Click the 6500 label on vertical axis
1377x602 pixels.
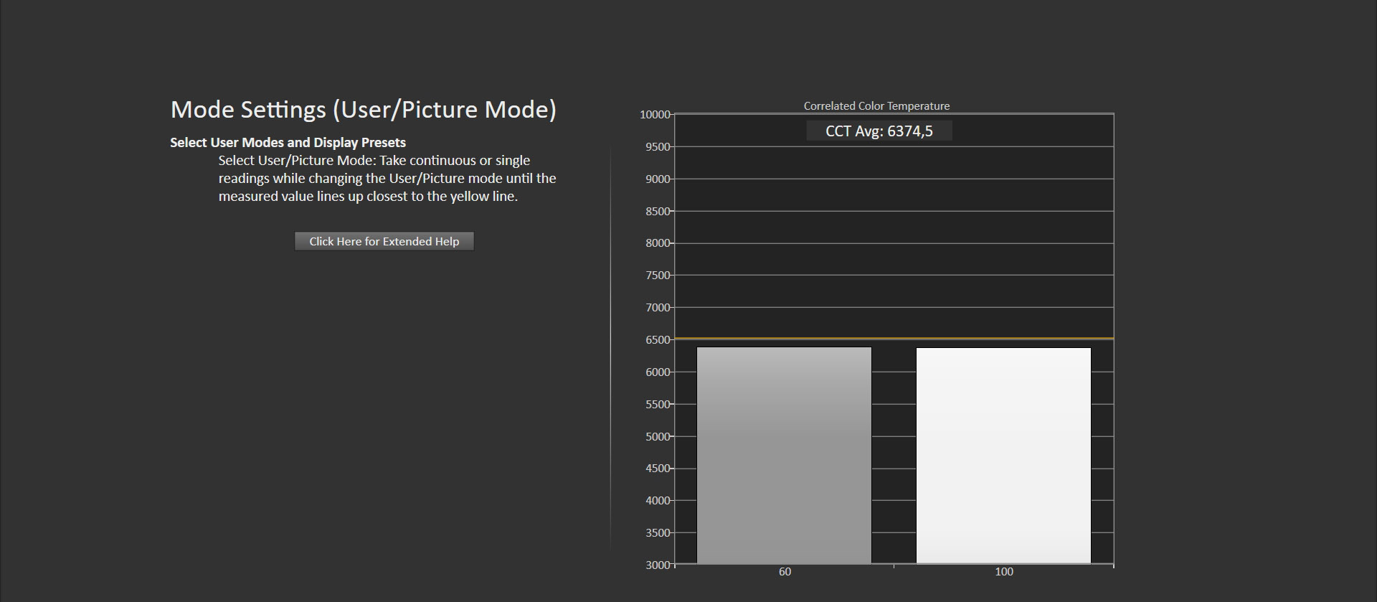pyautogui.click(x=658, y=340)
